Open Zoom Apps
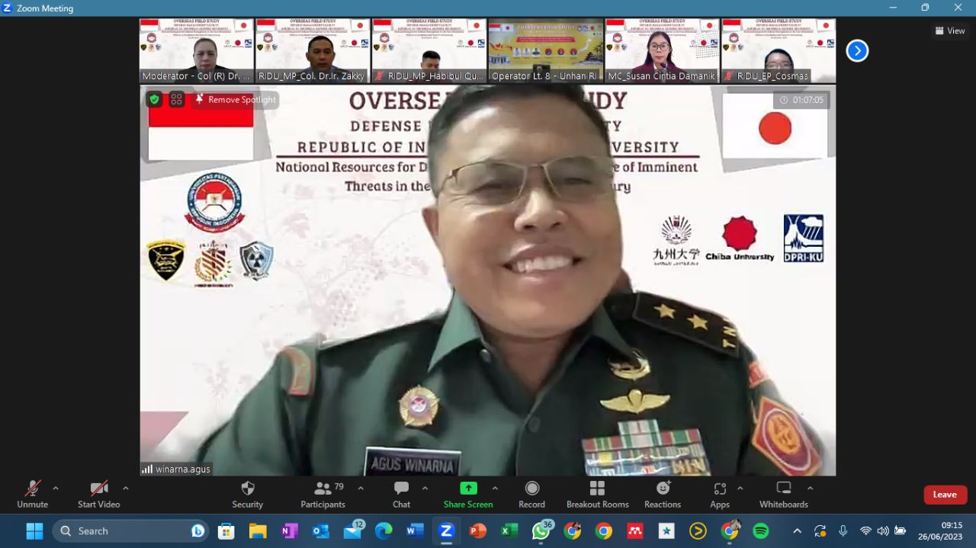Image resolution: width=976 pixels, height=548 pixels. point(720,494)
